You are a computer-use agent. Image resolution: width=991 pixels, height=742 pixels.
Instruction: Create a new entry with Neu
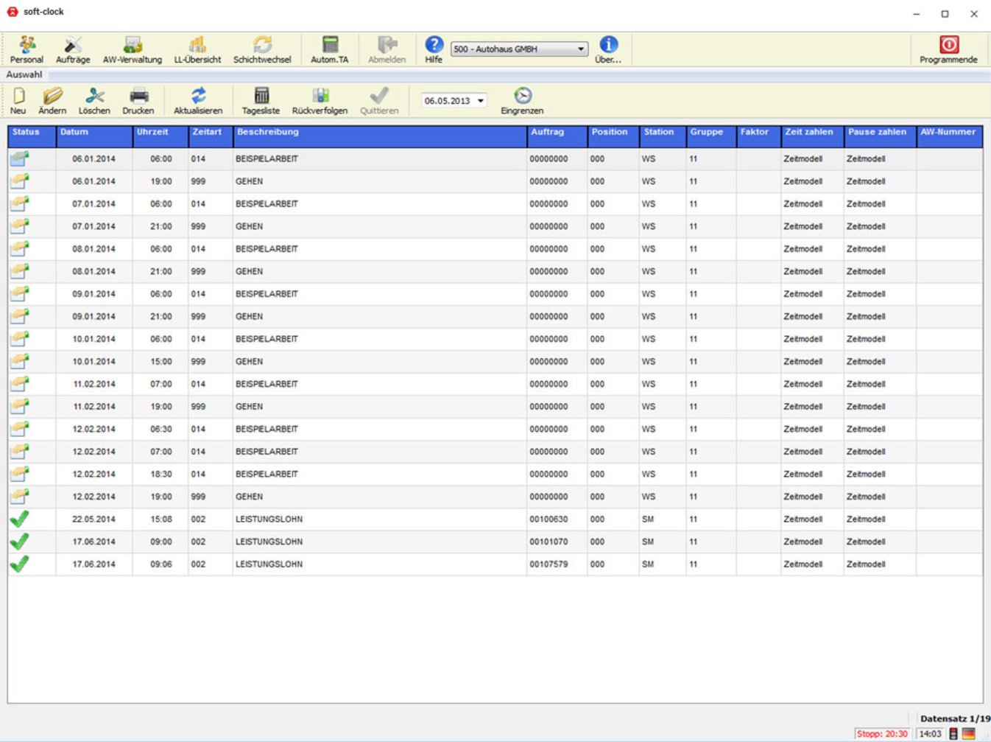pyautogui.click(x=18, y=95)
